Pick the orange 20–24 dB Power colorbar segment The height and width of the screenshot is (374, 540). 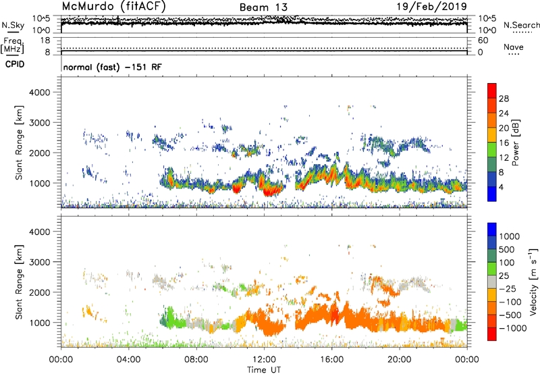(492, 120)
